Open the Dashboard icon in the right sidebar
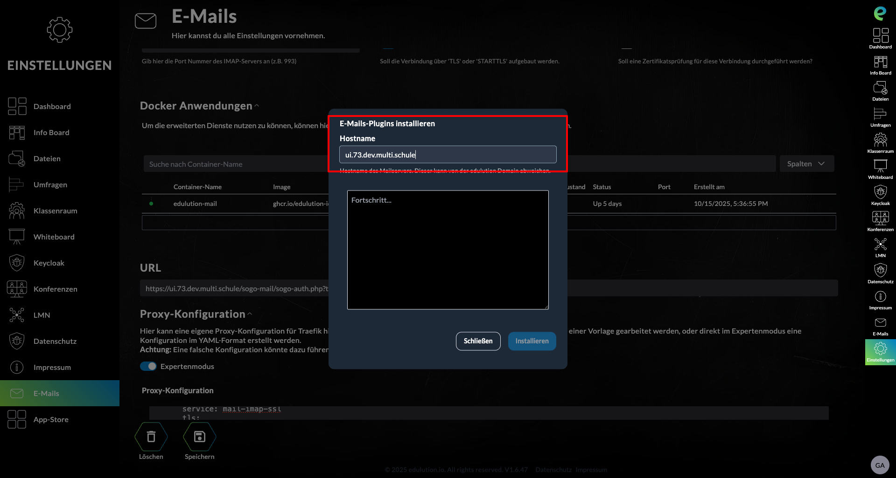This screenshot has height=478, width=896. point(880,36)
